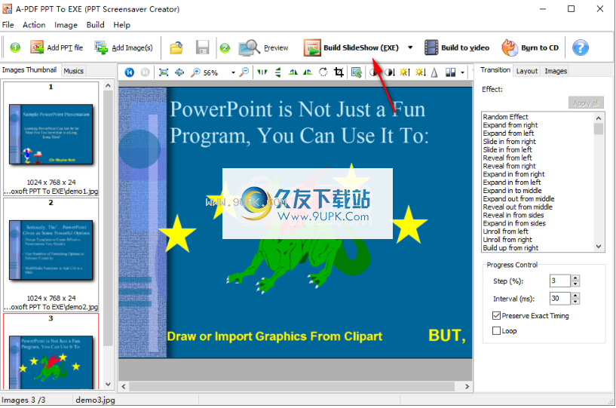
Task: Click the Apply all button
Action: [x=586, y=103]
